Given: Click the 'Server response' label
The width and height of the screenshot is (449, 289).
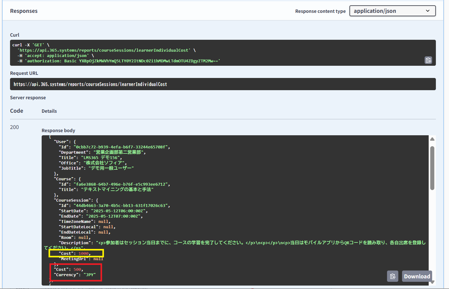Looking at the screenshot, I should [x=28, y=98].
